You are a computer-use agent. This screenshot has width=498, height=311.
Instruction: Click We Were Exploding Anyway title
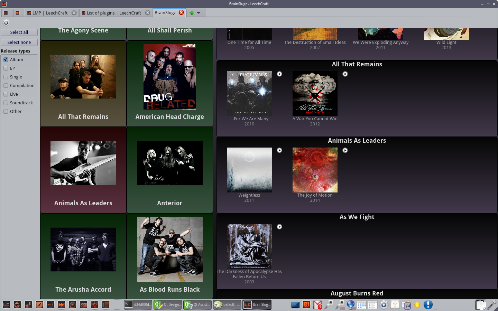381,43
